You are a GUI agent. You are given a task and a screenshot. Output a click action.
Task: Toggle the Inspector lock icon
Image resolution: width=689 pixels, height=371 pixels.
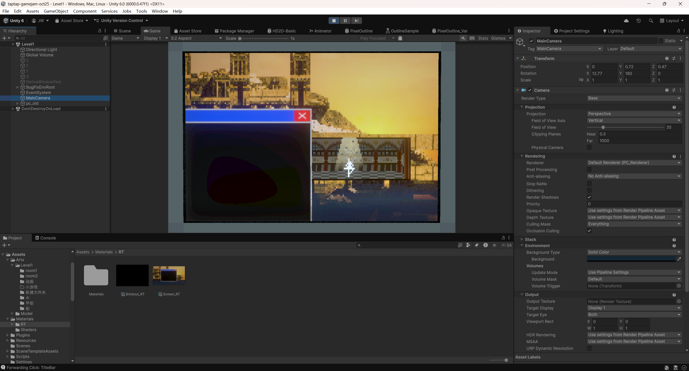point(678,31)
